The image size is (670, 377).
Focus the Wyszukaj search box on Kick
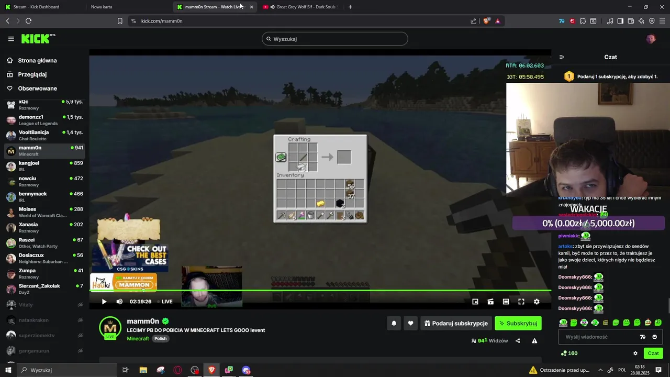pyautogui.click(x=335, y=39)
